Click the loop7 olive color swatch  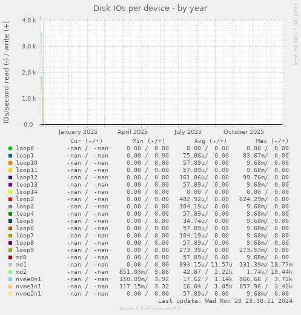click(x=10, y=236)
